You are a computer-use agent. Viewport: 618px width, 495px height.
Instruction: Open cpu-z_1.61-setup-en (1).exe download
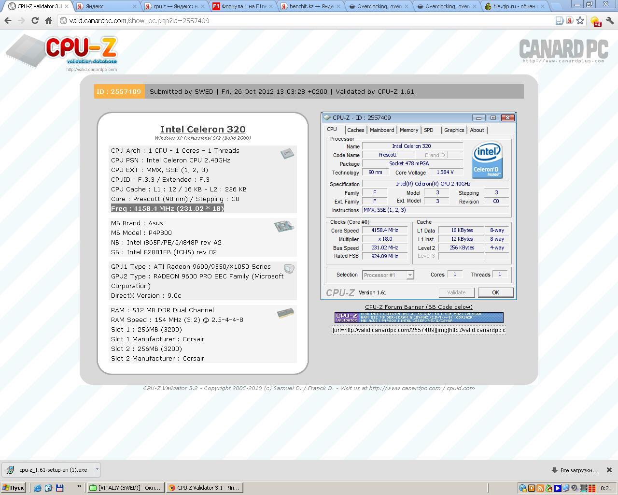point(48,469)
